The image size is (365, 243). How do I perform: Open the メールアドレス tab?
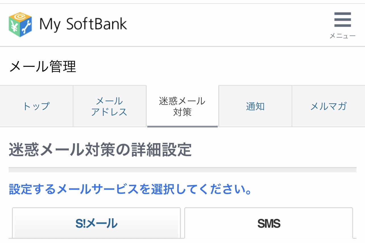tap(109, 106)
